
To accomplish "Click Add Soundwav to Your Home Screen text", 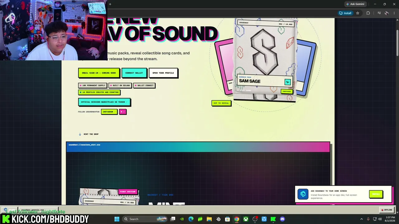I will click(x=329, y=191).
